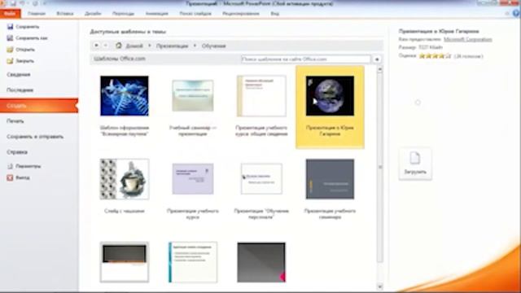Select the Учебный семинар template thumbnail
This screenshot has height=293, width=521.
pyautogui.click(x=193, y=96)
